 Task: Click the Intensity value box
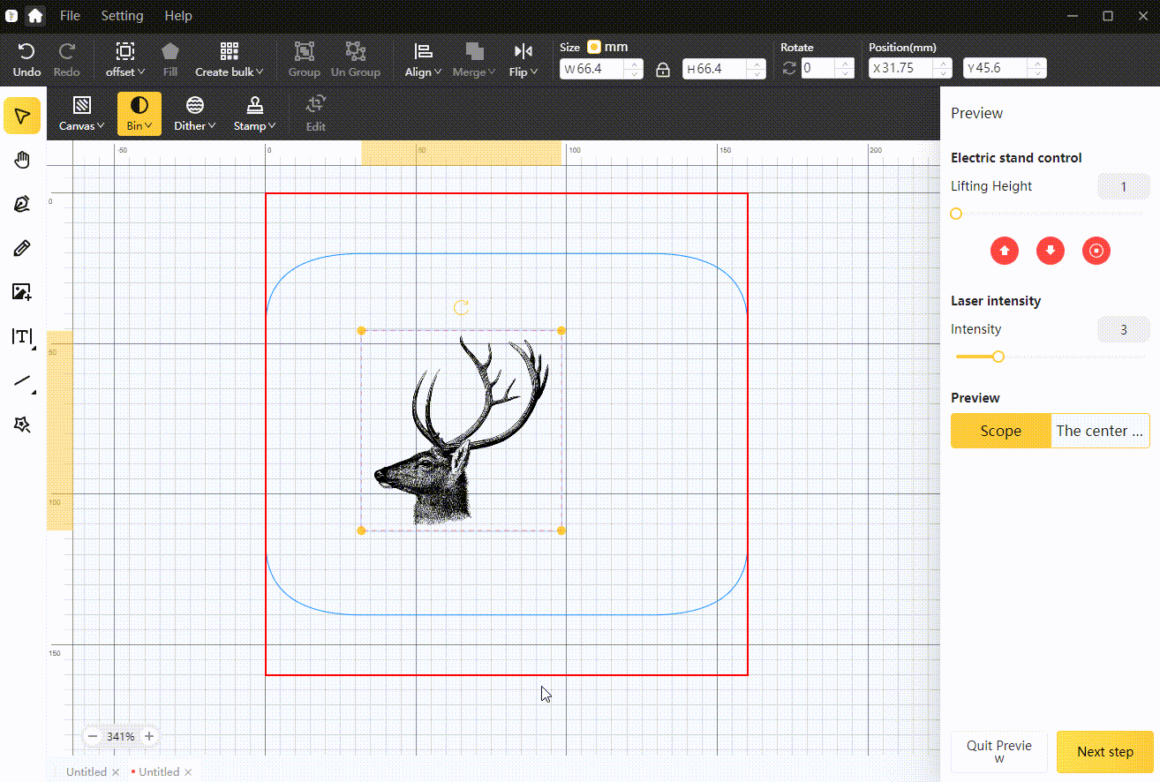(x=1124, y=329)
